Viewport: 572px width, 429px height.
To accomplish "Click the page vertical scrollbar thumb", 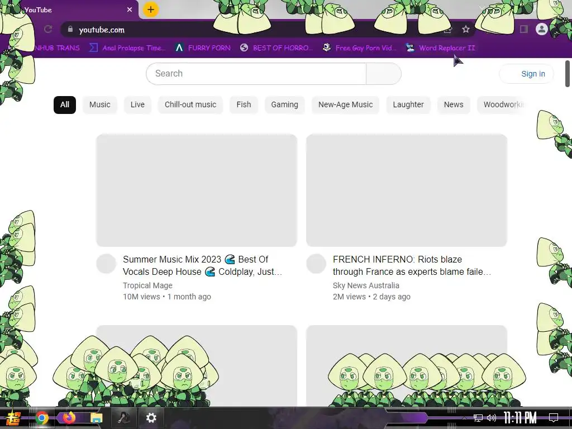I will (x=568, y=74).
